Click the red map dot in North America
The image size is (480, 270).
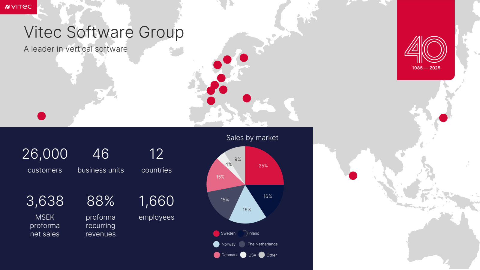click(x=41, y=116)
